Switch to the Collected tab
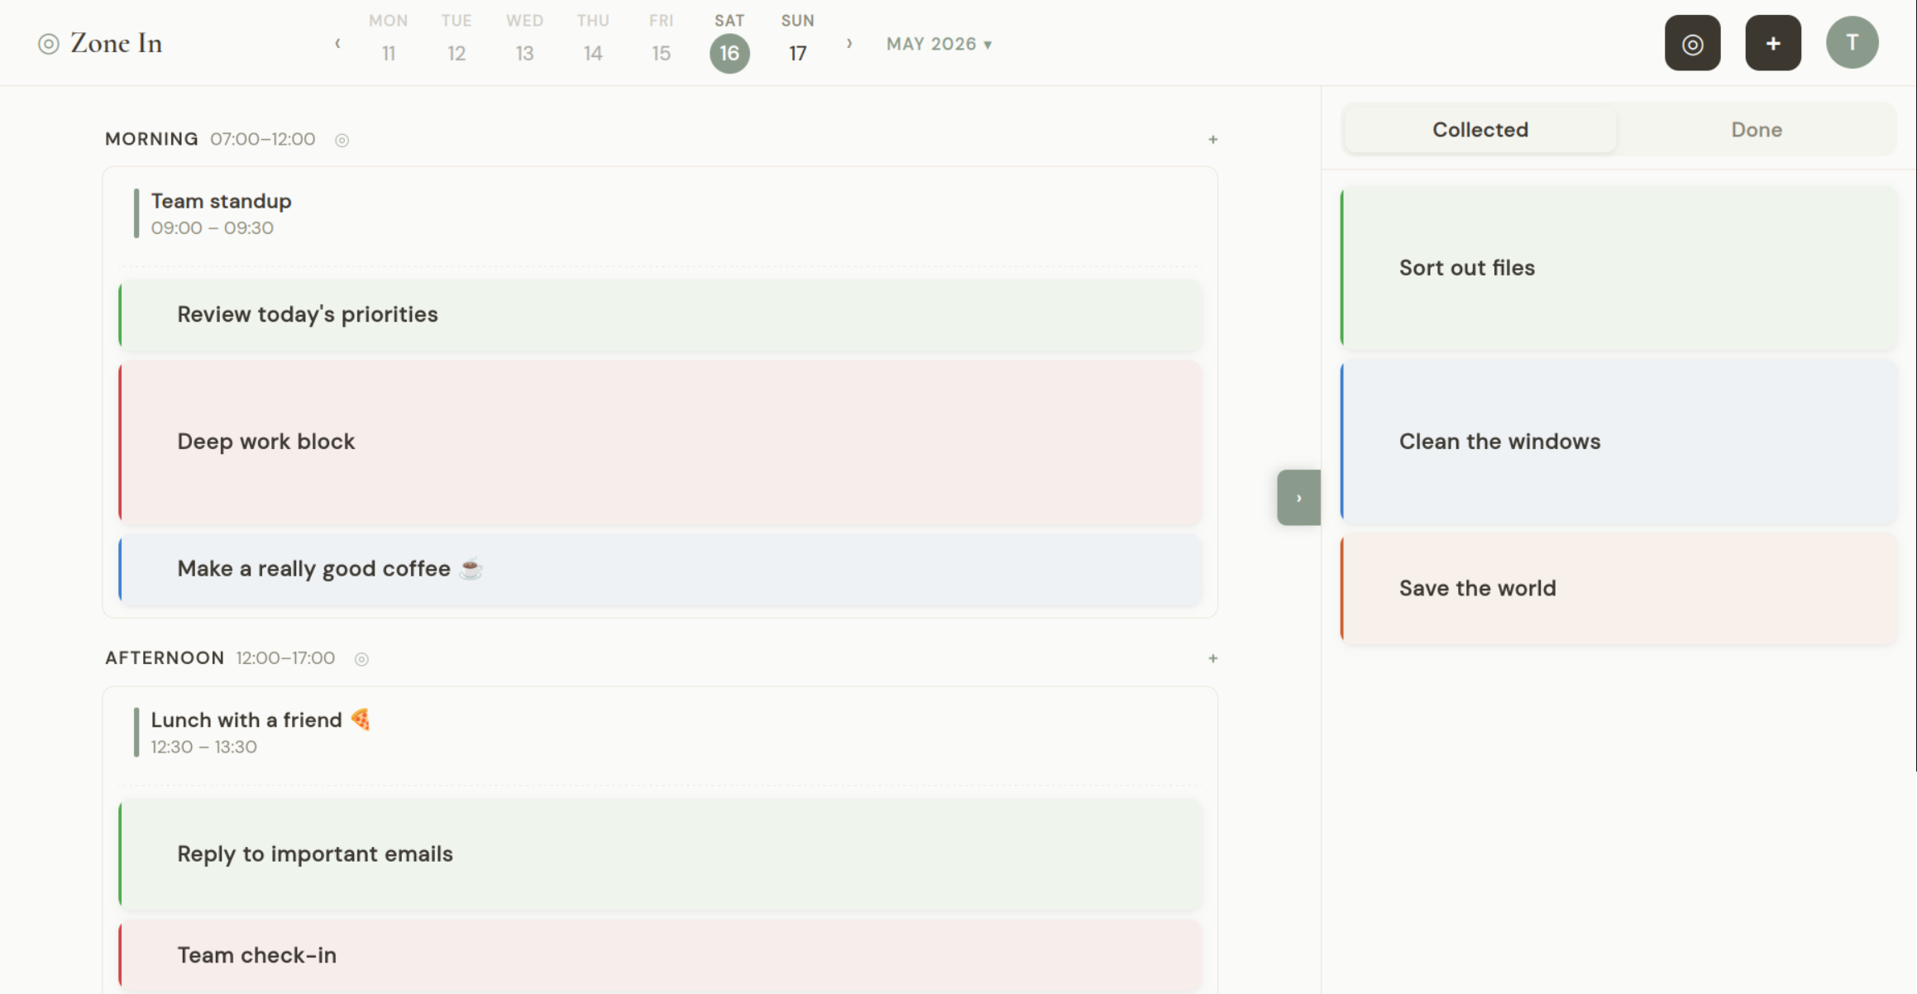The height and width of the screenshot is (994, 1917). (x=1480, y=130)
